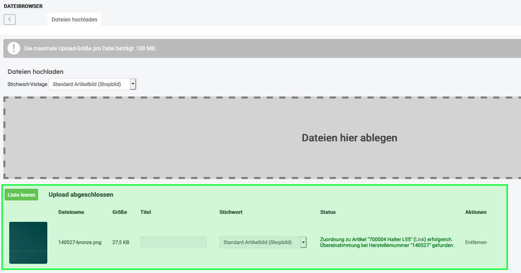521x273 pixels.
Task: Click the 'Status' column header
Action: pyautogui.click(x=328, y=212)
